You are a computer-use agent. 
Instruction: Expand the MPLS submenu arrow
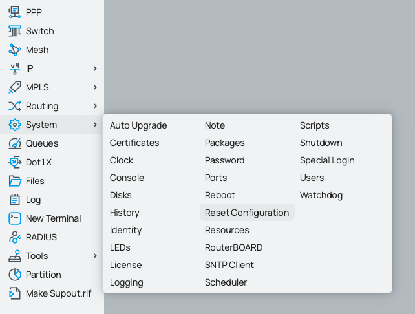click(x=95, y=87)
